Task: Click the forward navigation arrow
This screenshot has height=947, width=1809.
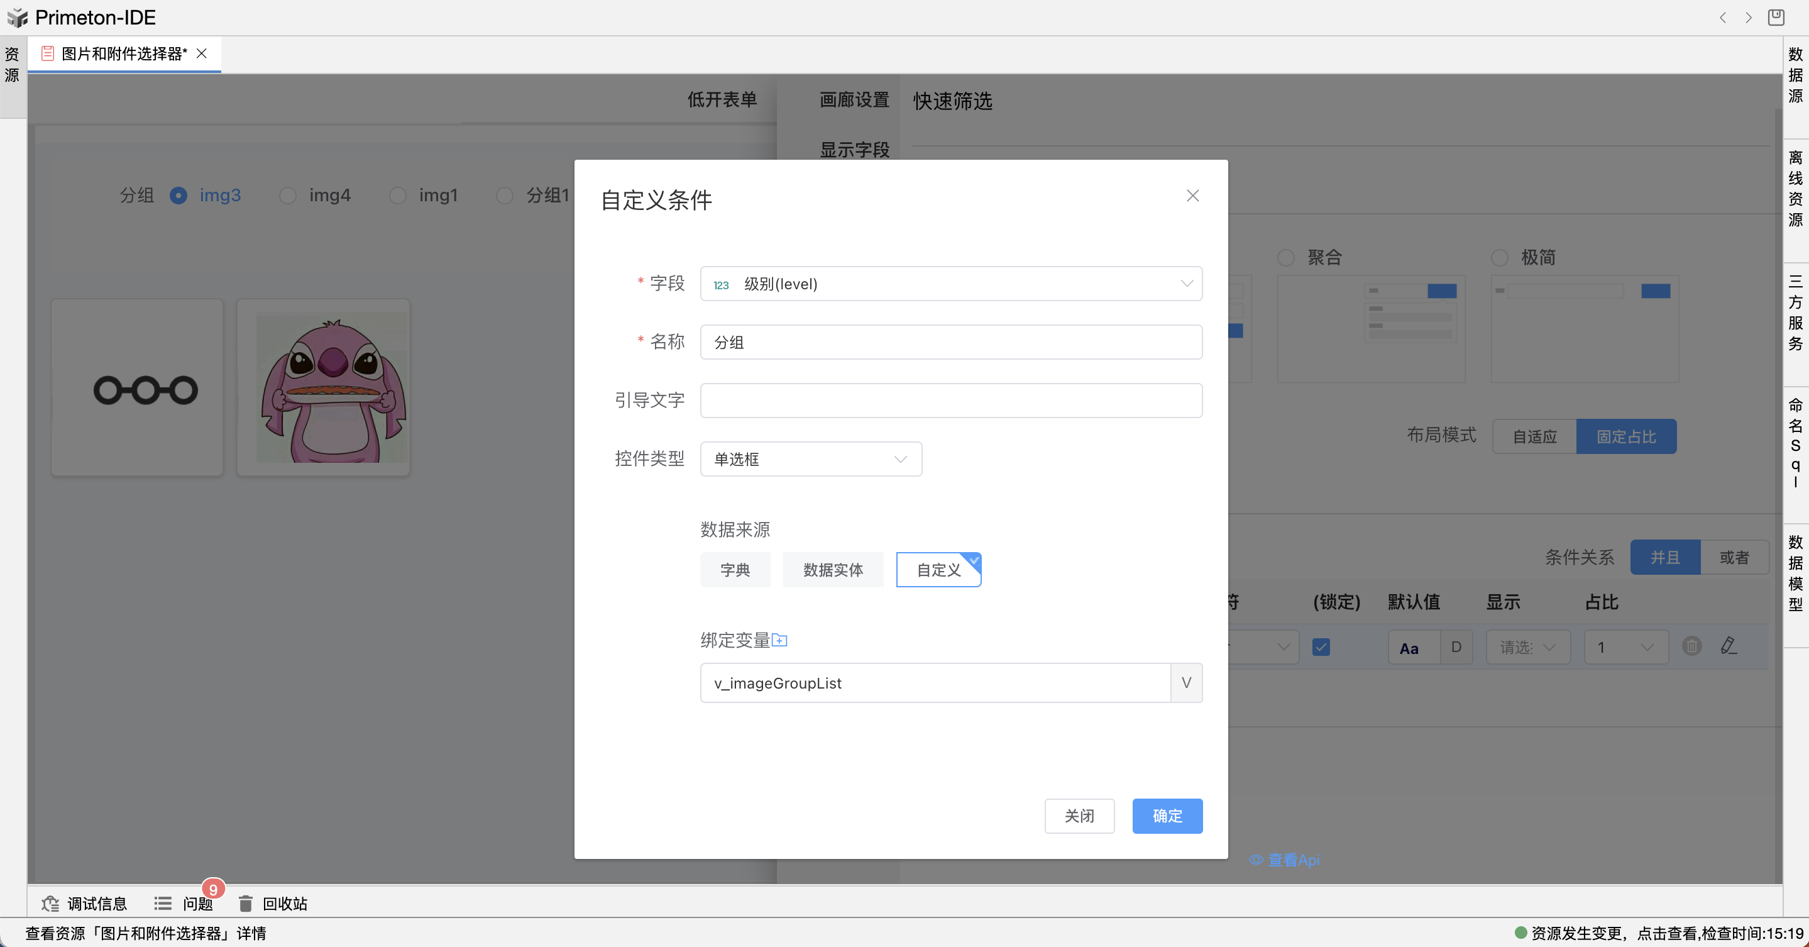Action: coord(1749,18)
